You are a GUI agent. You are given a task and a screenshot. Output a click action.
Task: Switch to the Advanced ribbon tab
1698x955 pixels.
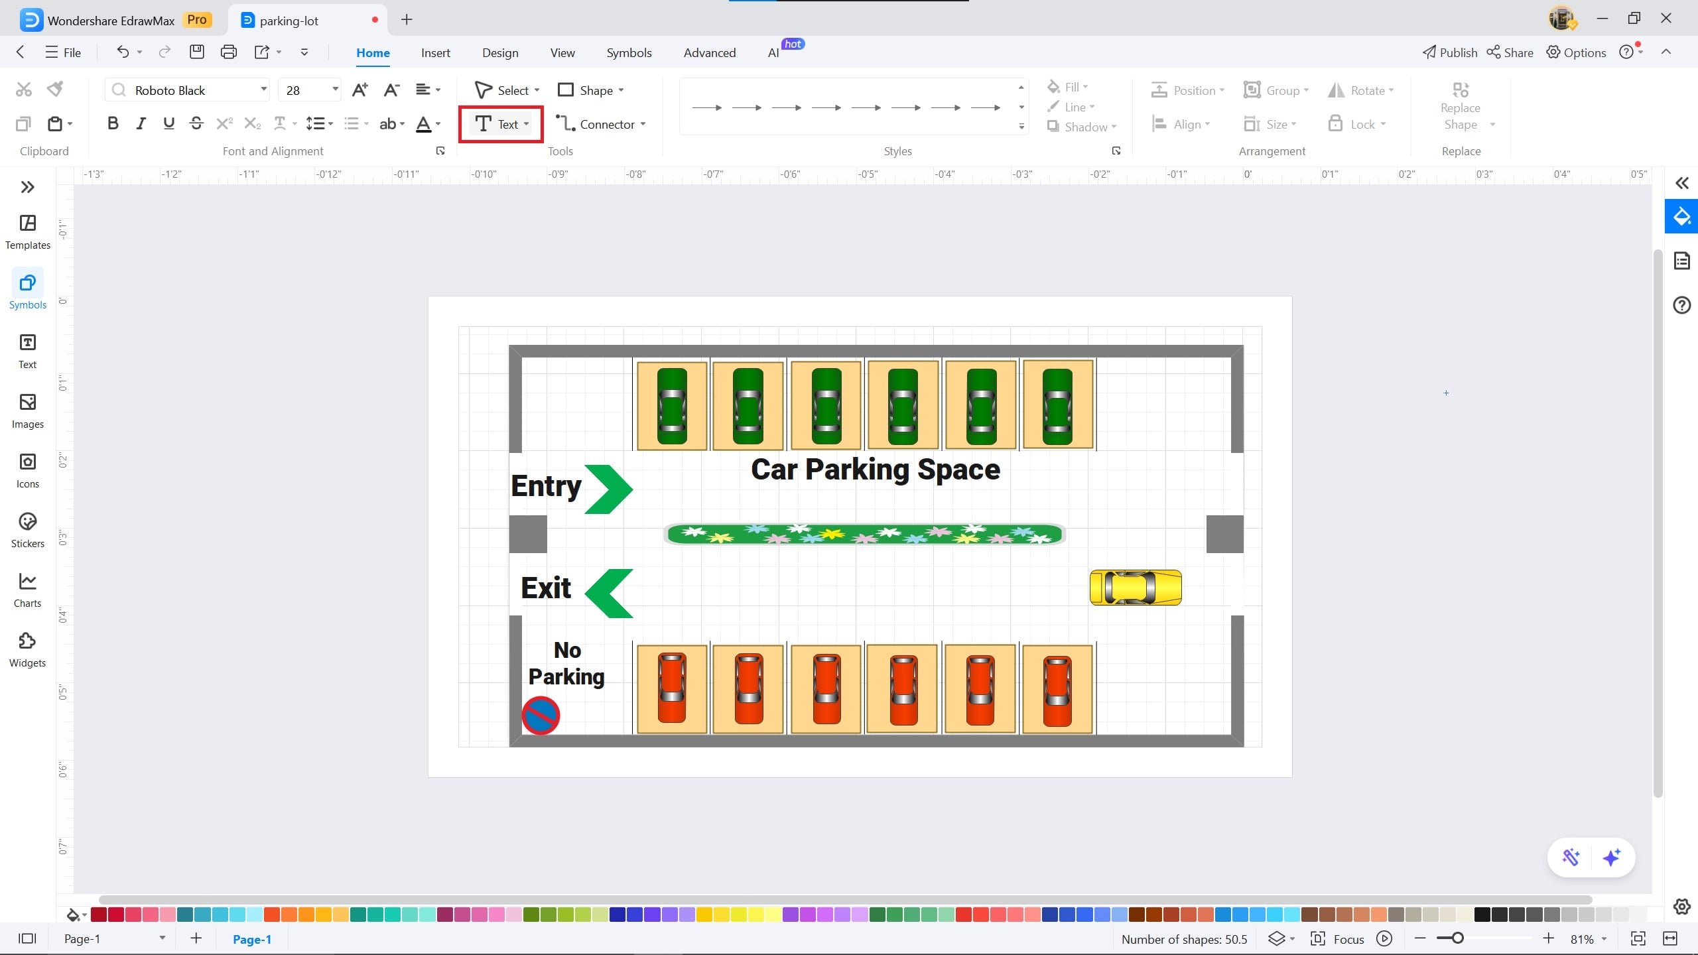708,52
